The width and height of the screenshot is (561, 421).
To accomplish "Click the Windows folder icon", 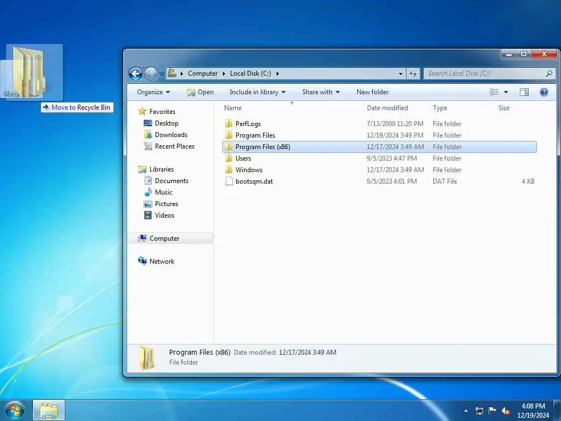I will (228, 170).
